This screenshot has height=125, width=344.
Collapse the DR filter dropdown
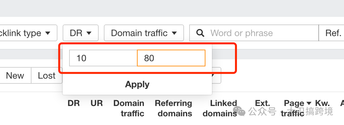(x=80, y=33)
